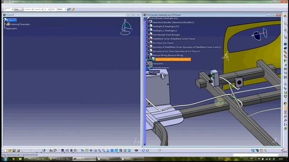Screen dimensions: 289x162
Task: Click the teal cube icon in right toolbar
Action: pos(285,44)
